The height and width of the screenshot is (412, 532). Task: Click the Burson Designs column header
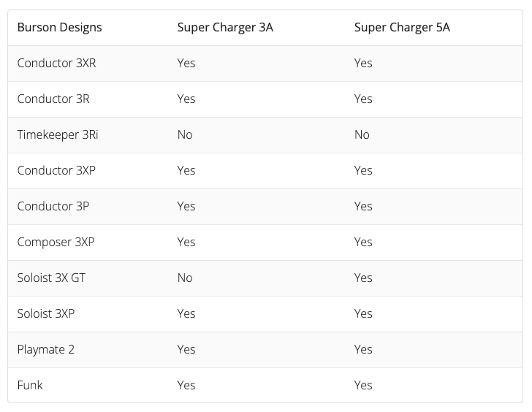click(x=60, y=28)
